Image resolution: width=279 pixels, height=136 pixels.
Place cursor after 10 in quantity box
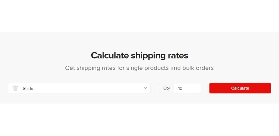tap(183, 88)
